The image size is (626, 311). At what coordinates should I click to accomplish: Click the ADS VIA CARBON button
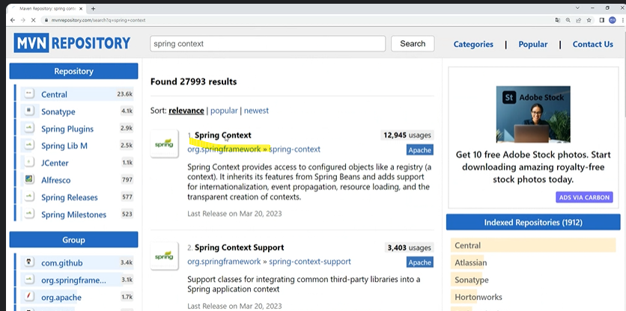coord(584,197)
